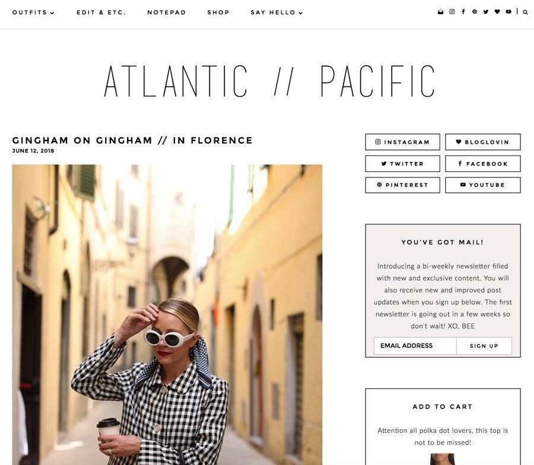
Task: Click the Twitter bird icon in header
Action: click(x=486, y=12)
